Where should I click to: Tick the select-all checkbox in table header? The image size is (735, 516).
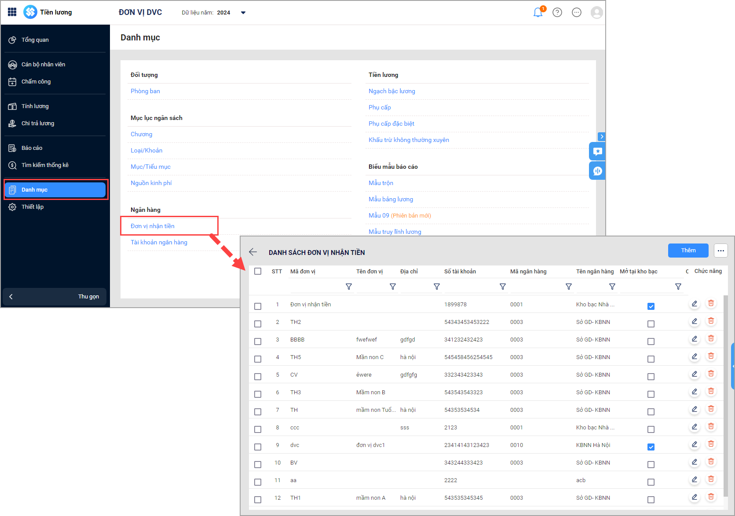click(258, 271)
